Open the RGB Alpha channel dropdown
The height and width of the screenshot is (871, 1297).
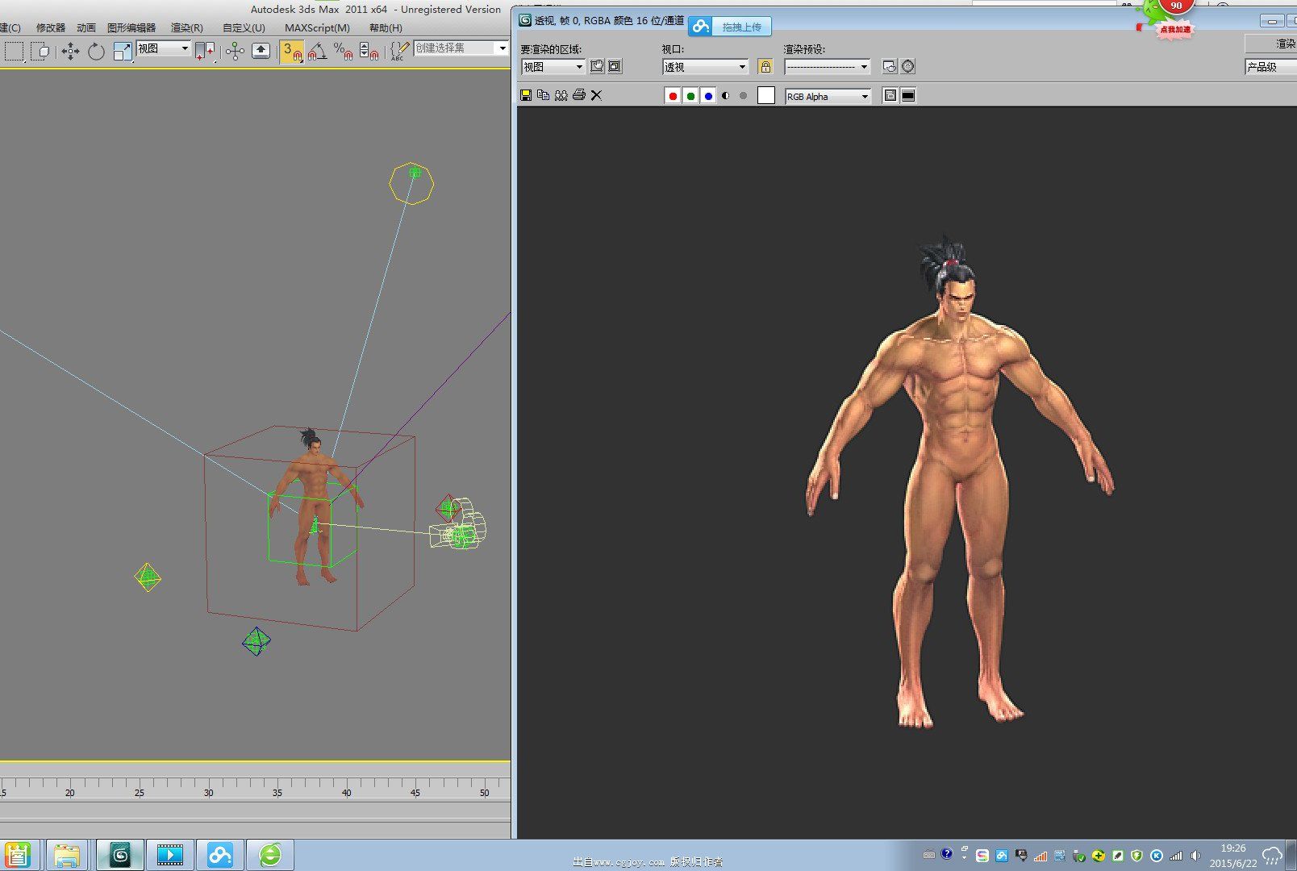pyautogui.click(x=828, y=96)
